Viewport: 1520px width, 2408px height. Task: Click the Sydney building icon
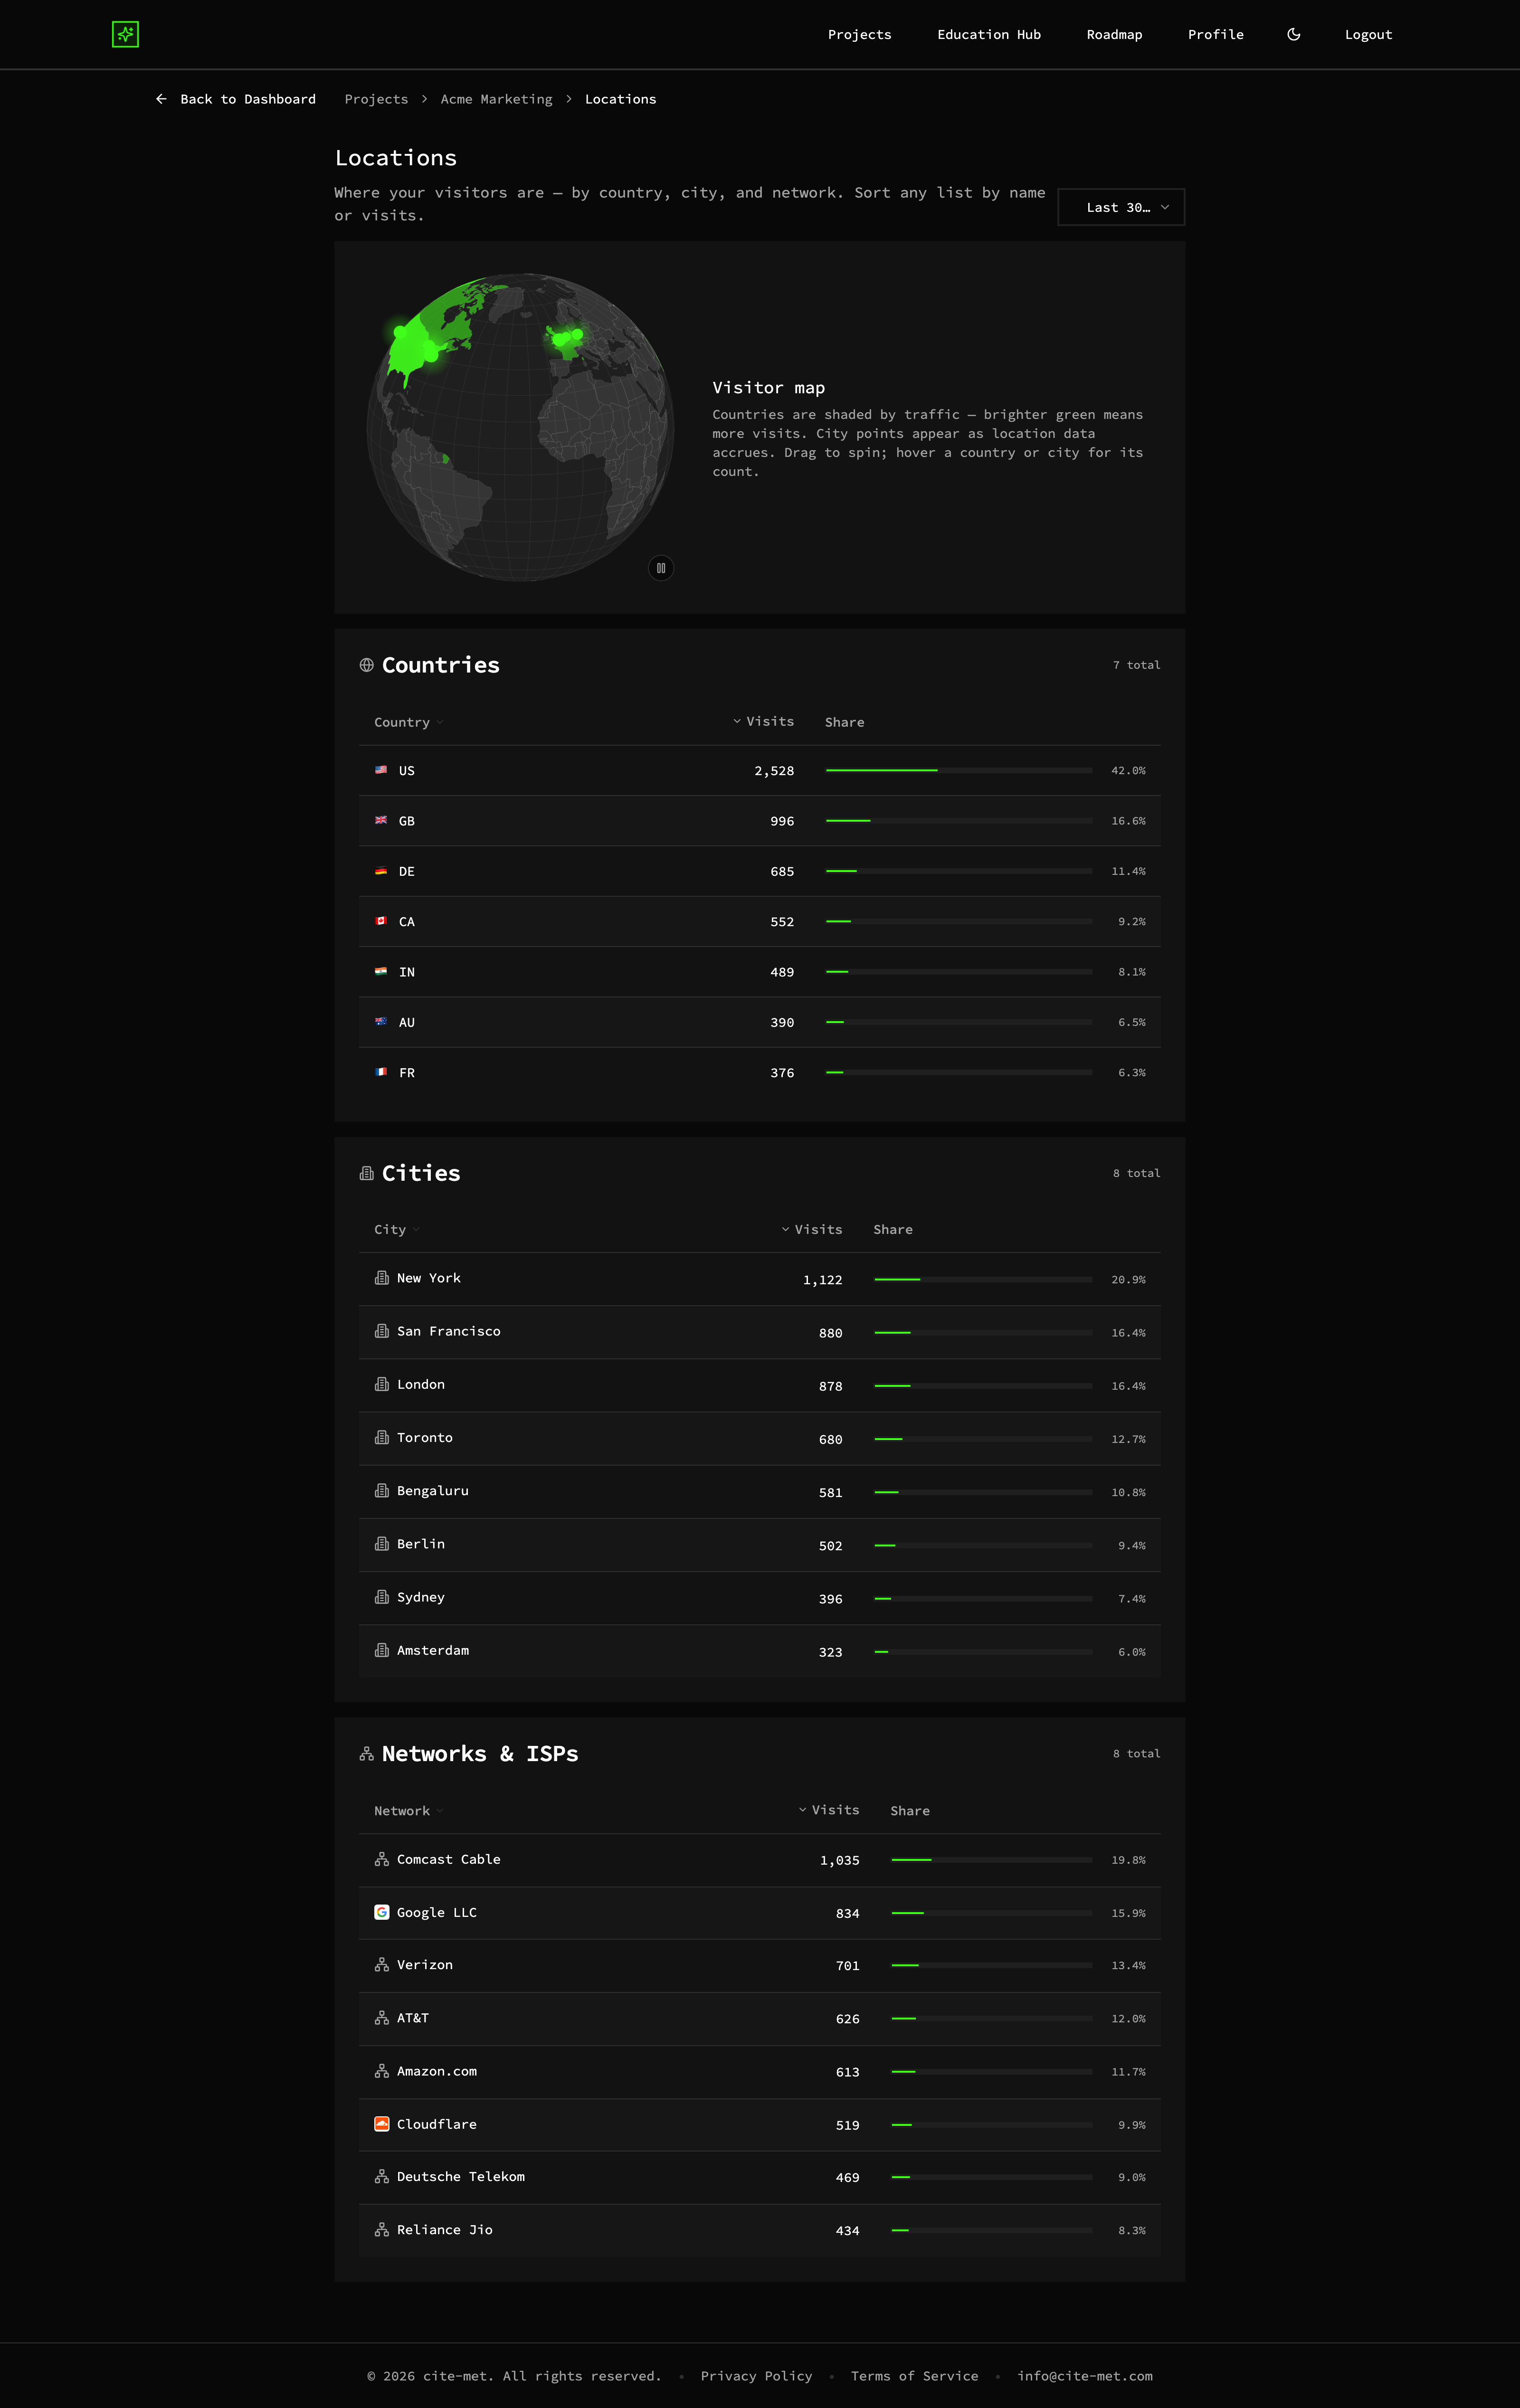[382, 1597]
